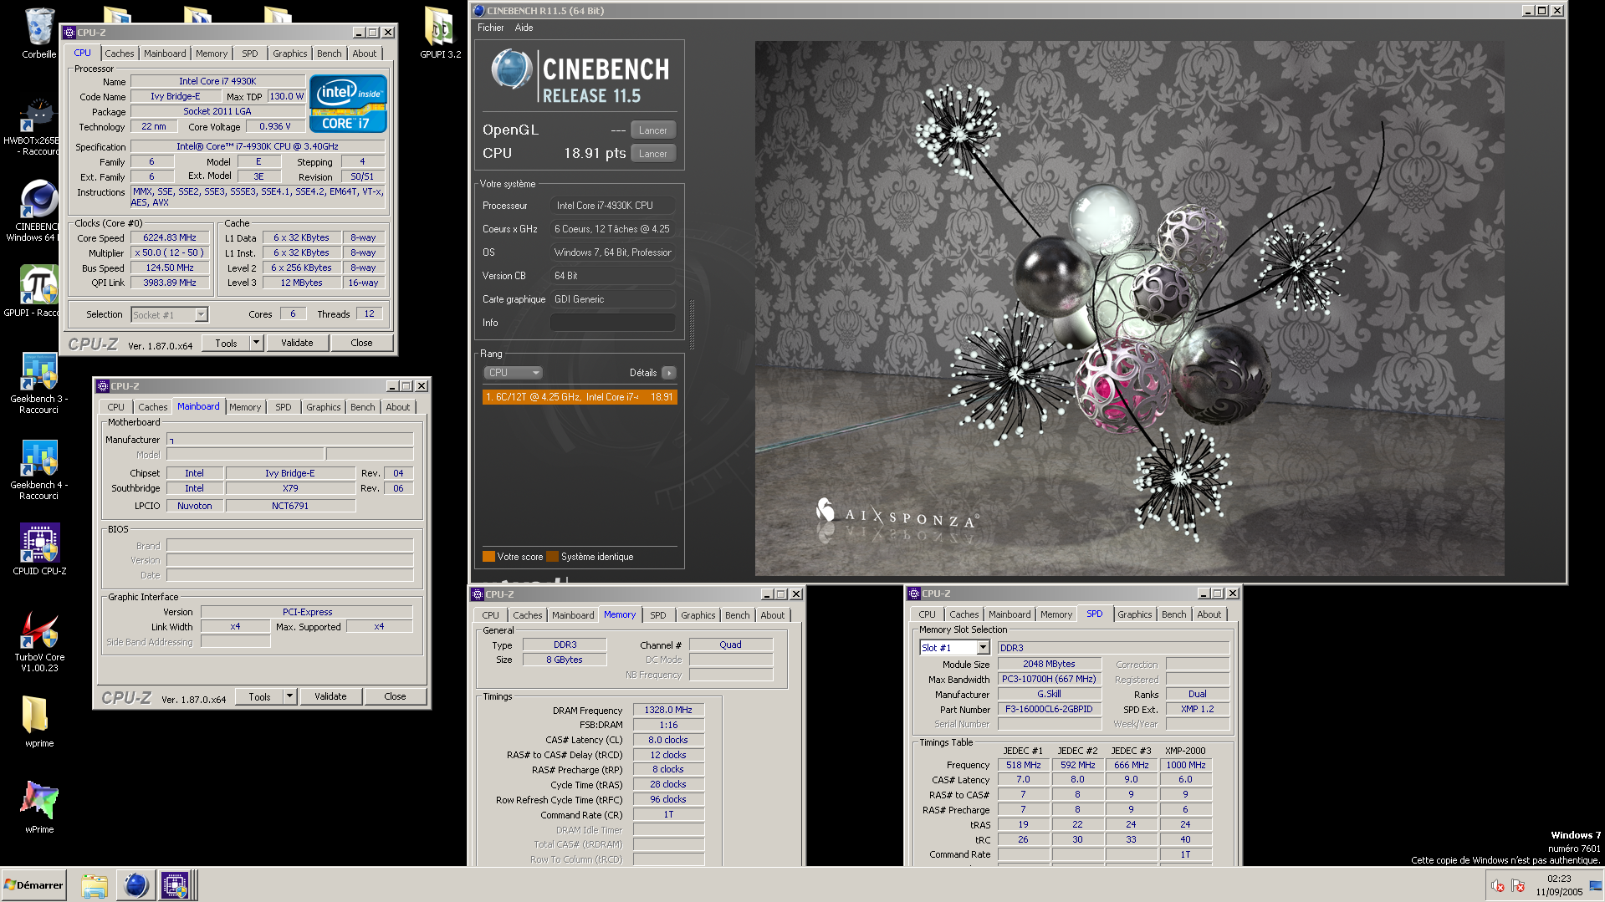This screenshot has width=1605, height=902.
Task: Launch the OpenGL test with Lancer
Action: (653, 130)
